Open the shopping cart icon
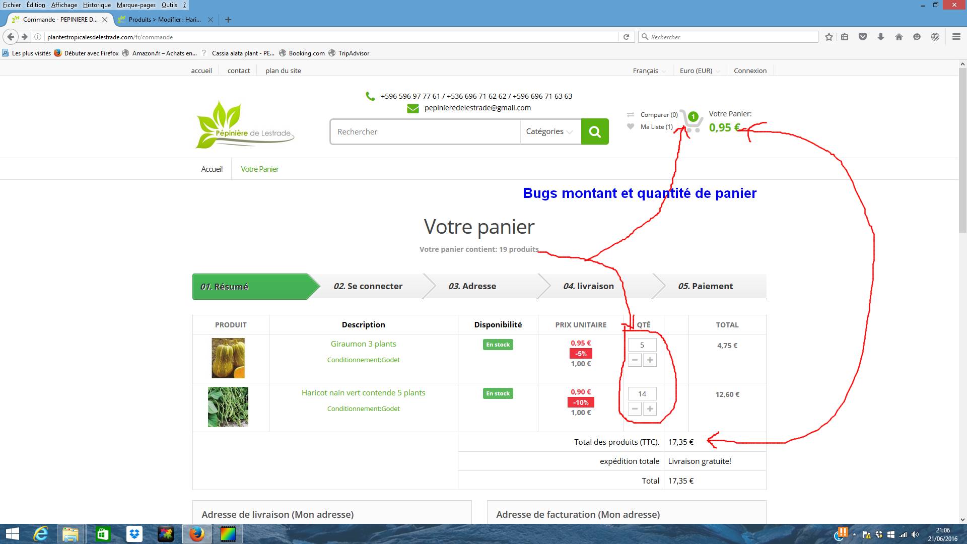The width and height of the screenshot is (967, 544). point(691,121)
